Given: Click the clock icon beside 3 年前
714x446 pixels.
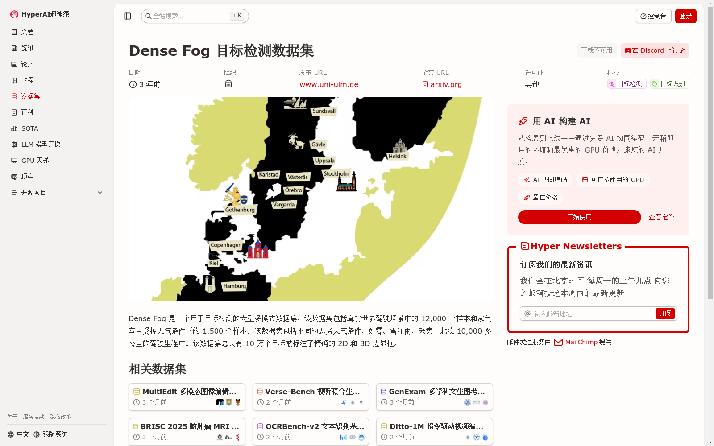Looking at the screenshot, I should [133, 84].
